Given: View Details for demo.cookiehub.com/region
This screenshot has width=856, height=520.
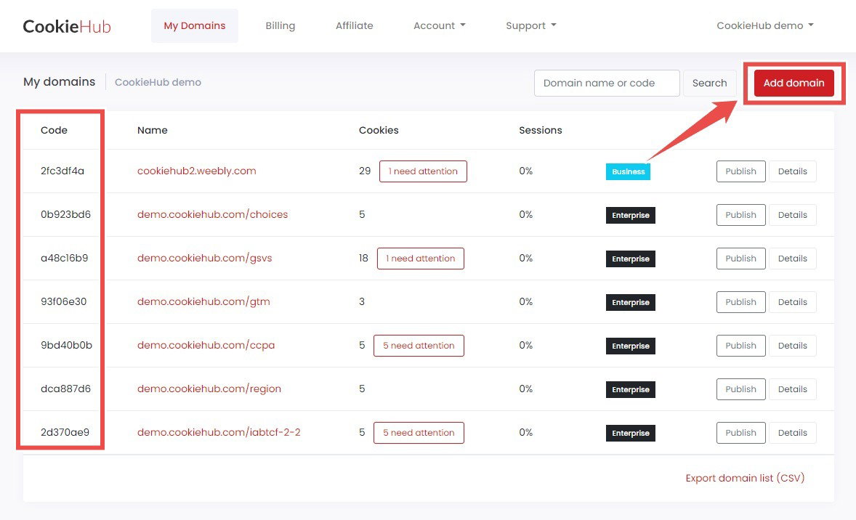Looking at the screenshot, I should [792, 389].
